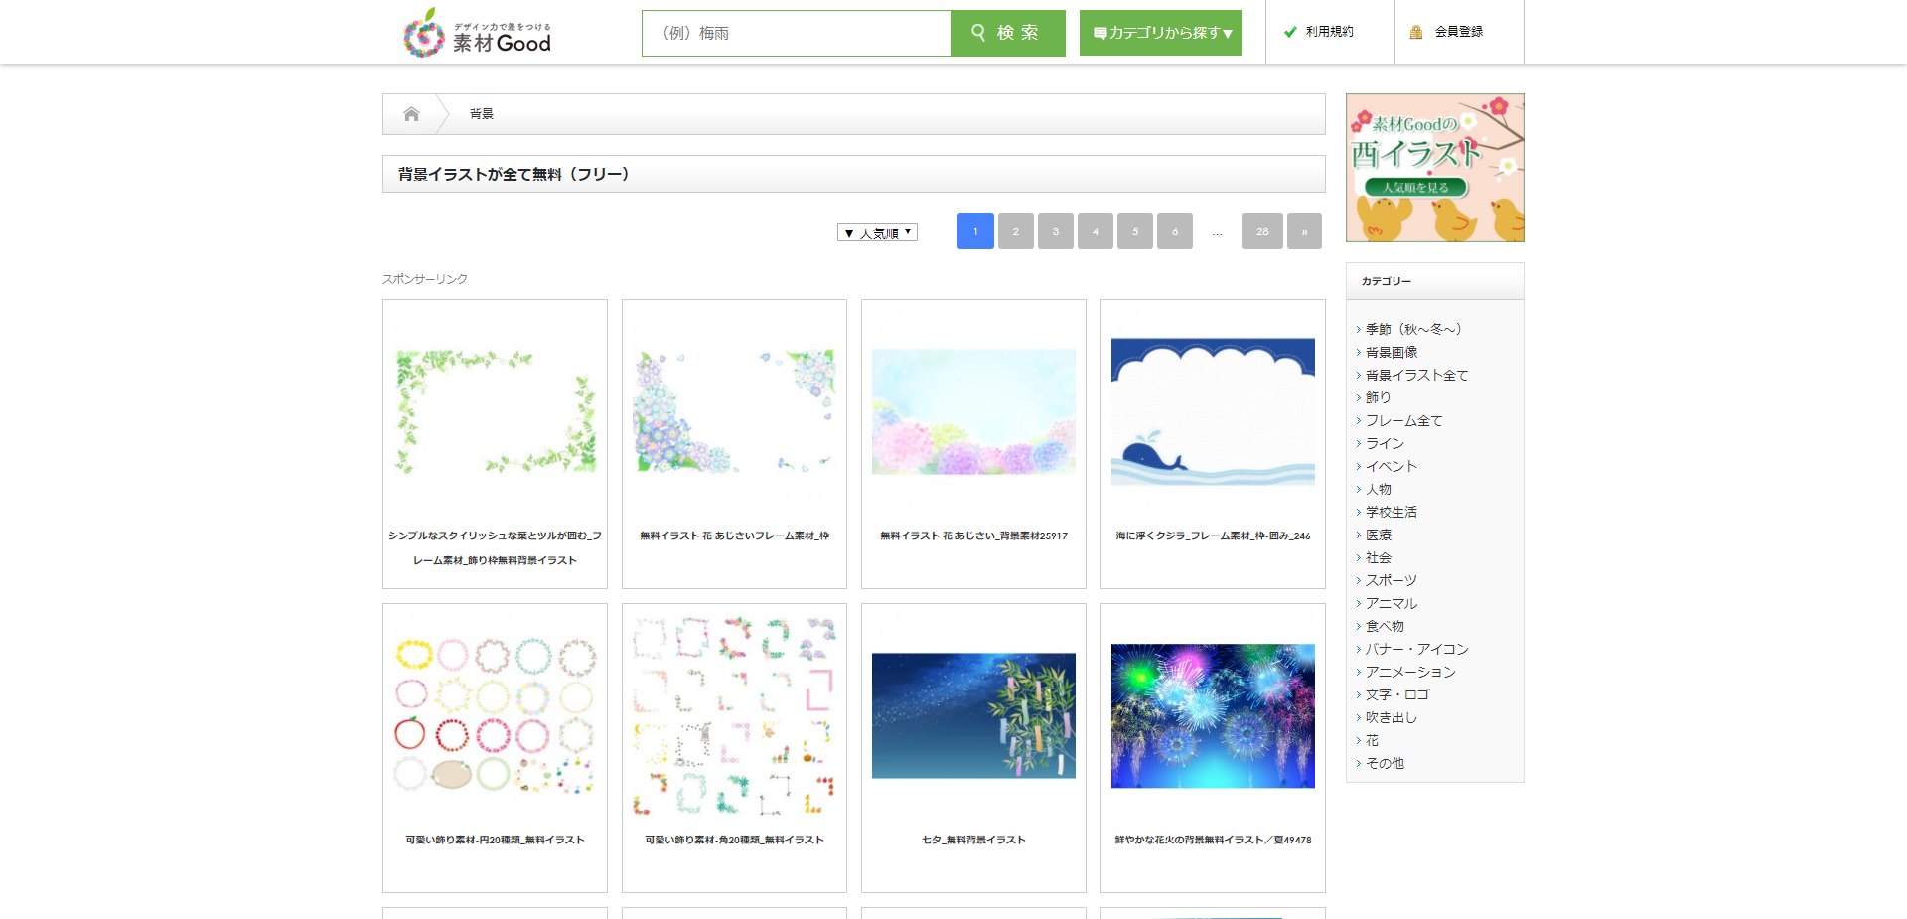This screenshot has width=1907, height=919.
Task: Click the 素材Good apple logo
Action: pyautogui.click(x=421, y=33)
